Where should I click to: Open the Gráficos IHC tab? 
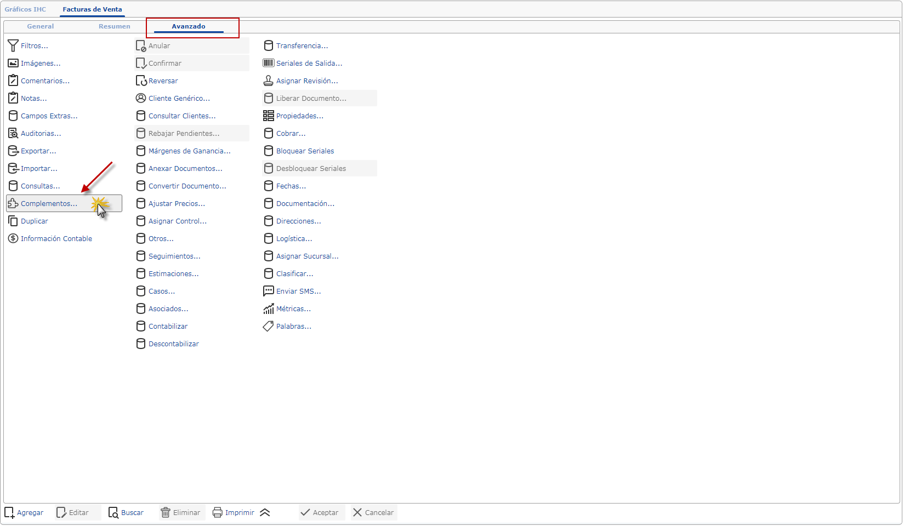pyautogui.click(x=25, y=9)
